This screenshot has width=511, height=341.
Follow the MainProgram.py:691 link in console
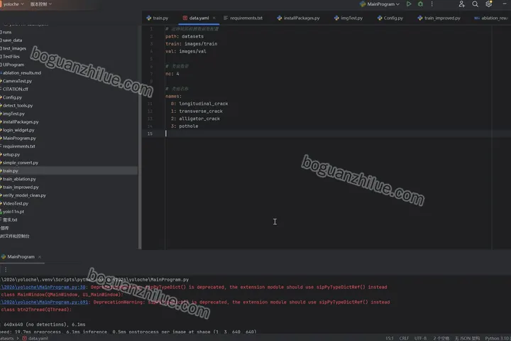click(x=44, y=302)
